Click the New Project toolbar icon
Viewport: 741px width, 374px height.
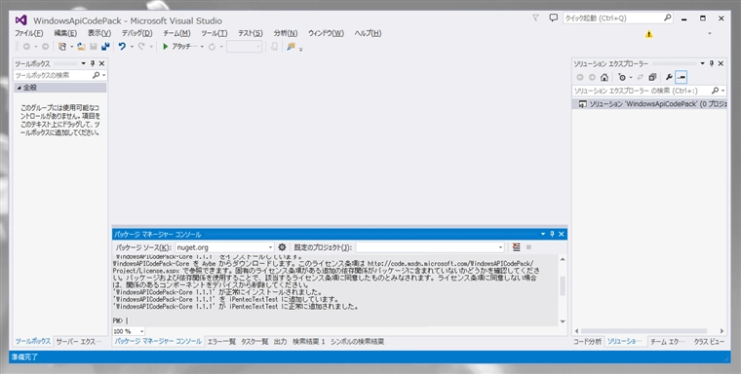click(x=61, y=47)
